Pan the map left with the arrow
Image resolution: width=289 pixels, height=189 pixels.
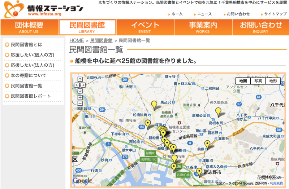[x=77, y=85]
